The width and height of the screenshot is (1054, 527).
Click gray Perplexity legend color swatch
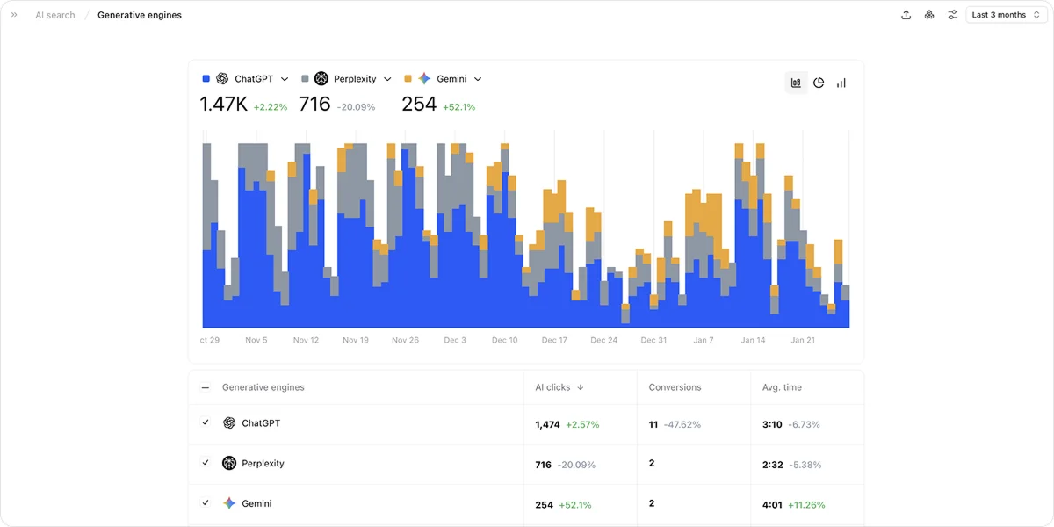point(305,79)
